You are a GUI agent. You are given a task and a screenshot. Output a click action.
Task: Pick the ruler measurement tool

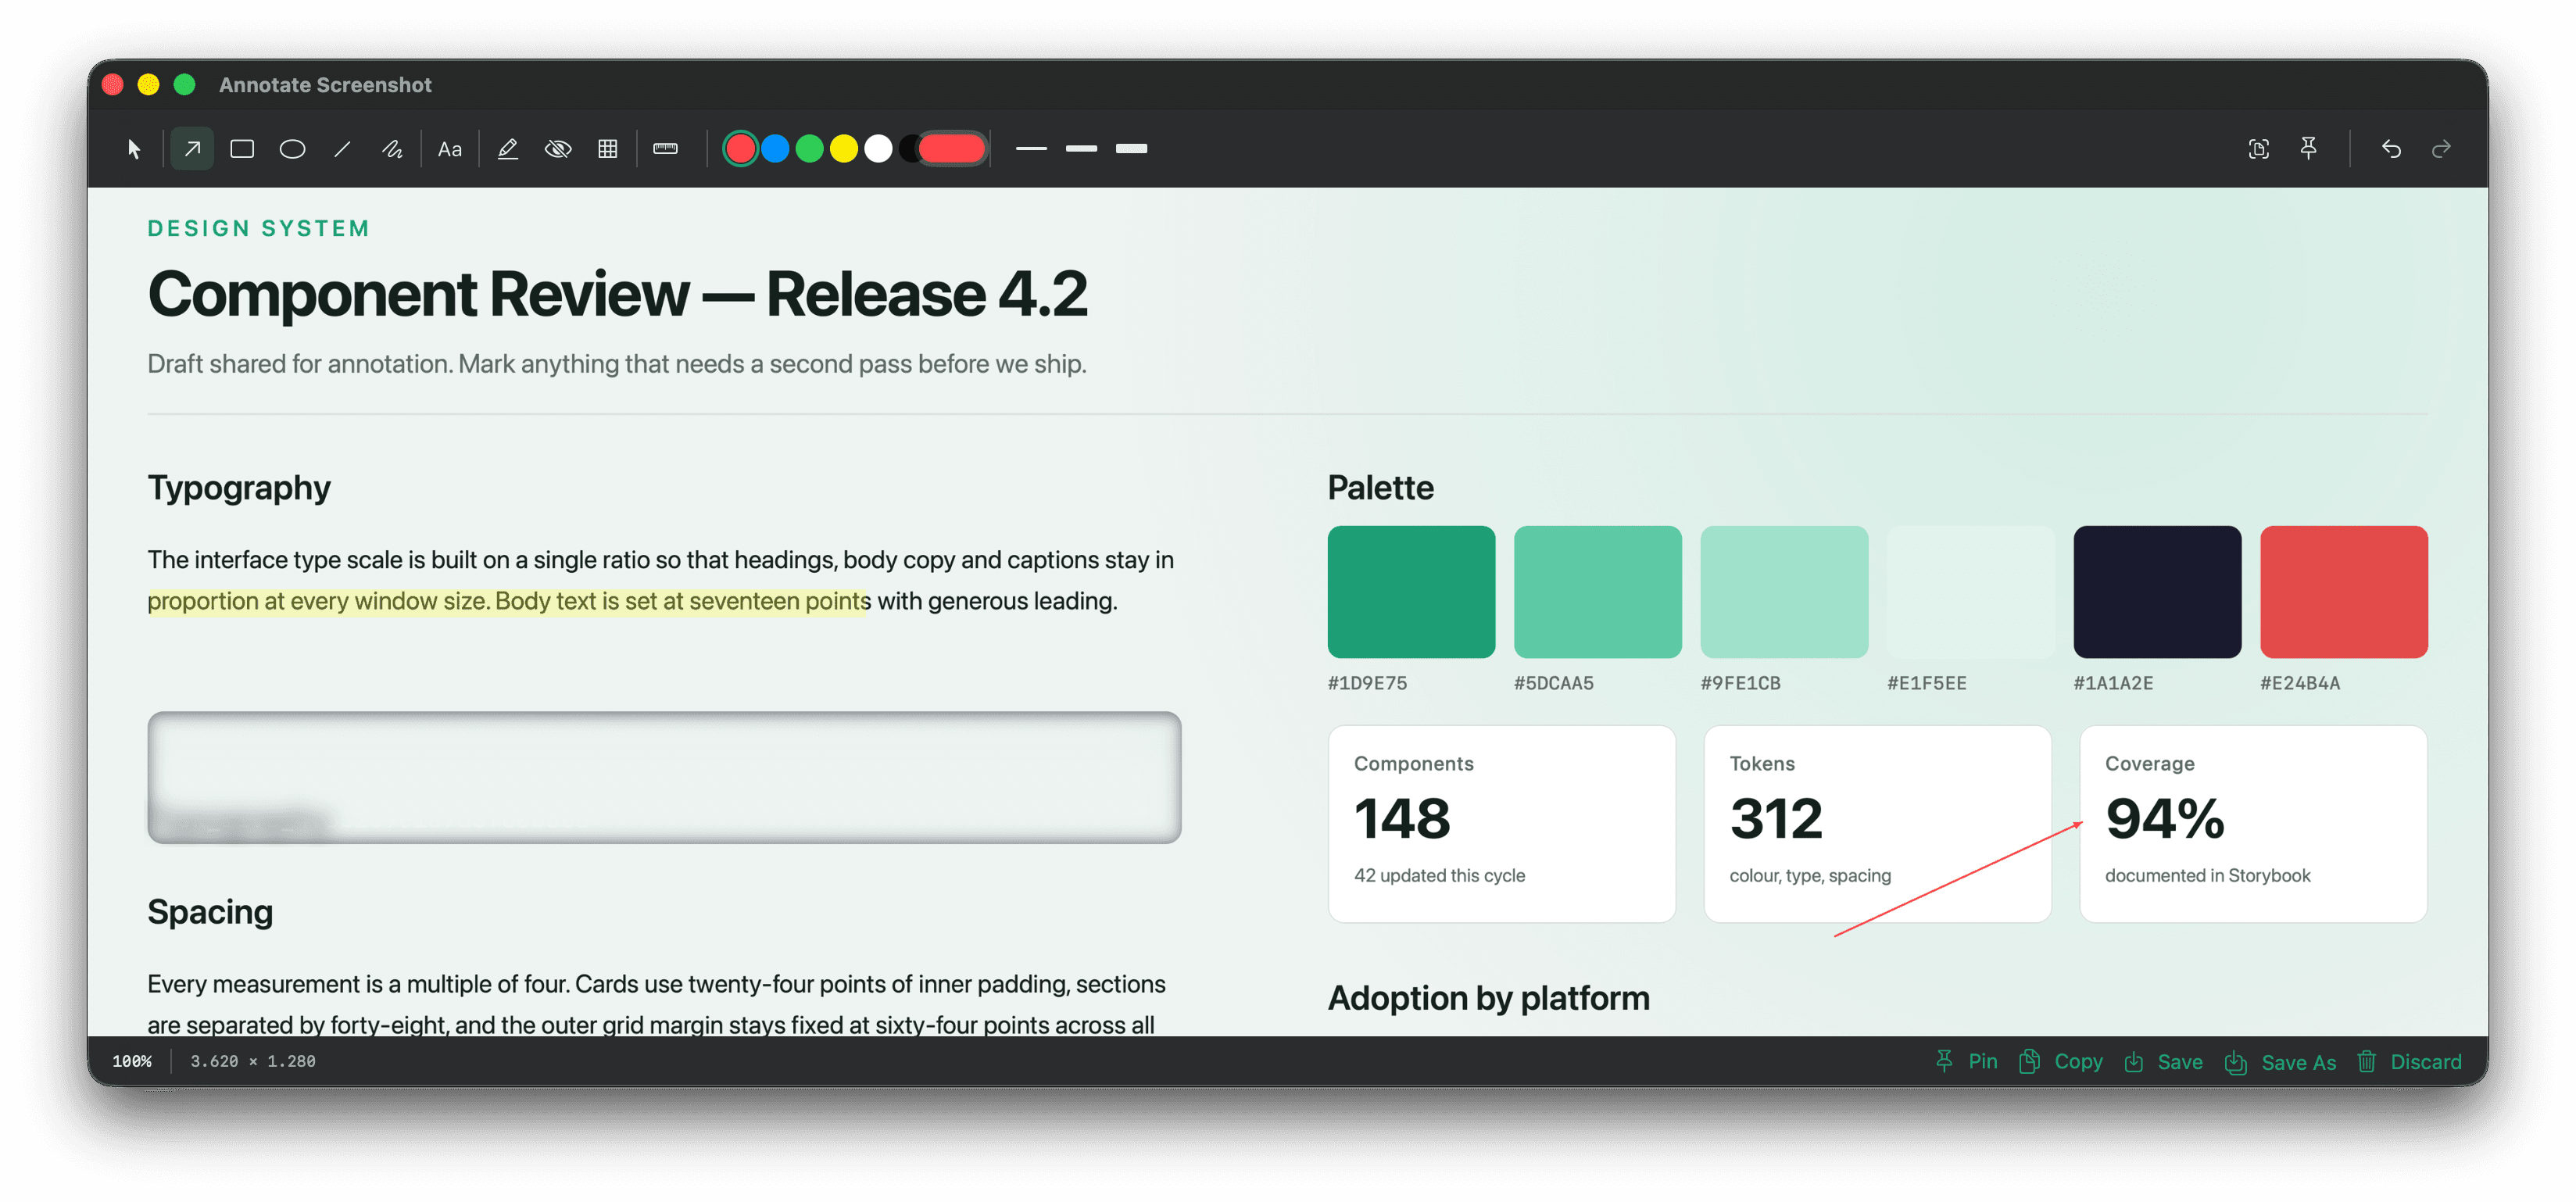(666, 149)
